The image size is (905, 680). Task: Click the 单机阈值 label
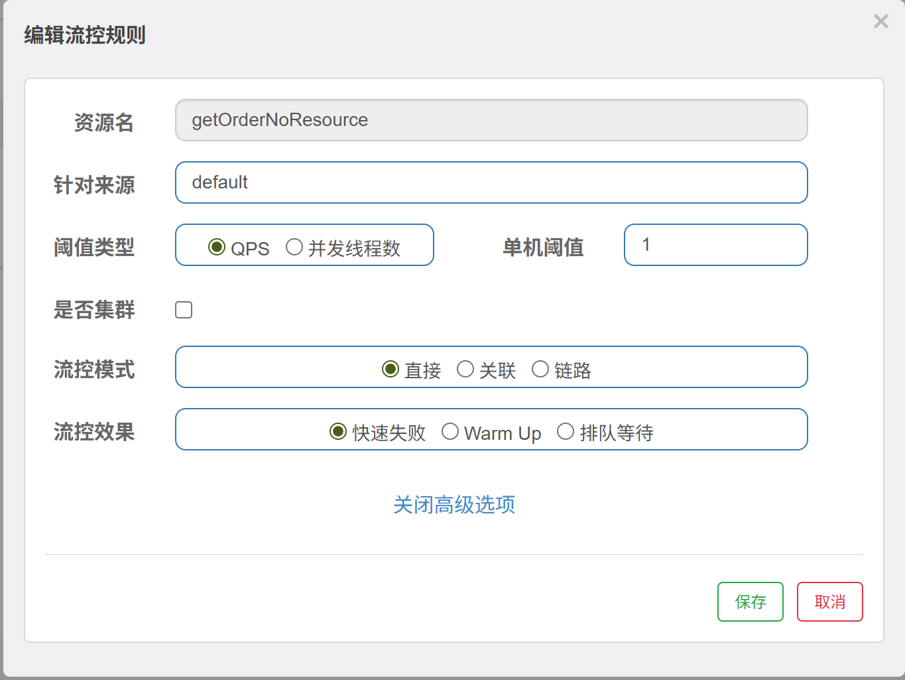[543, 247]
